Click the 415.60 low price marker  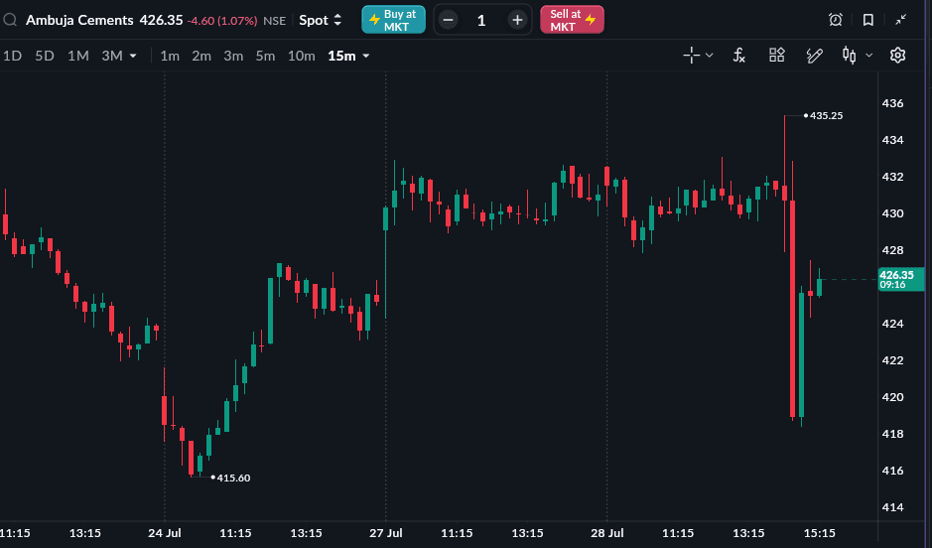231,478
